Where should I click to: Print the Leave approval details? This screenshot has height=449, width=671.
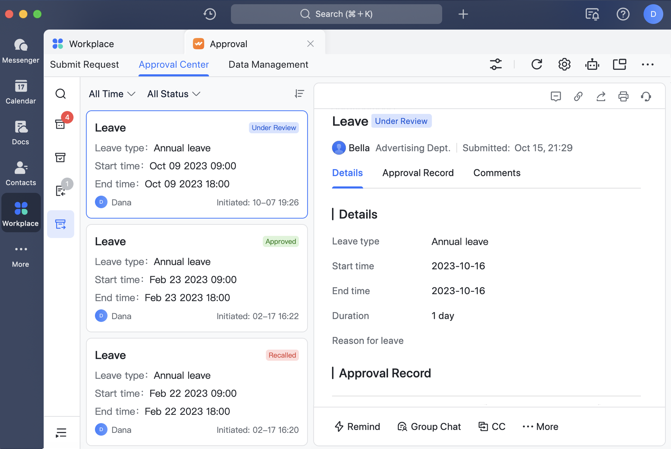(623, 96)
